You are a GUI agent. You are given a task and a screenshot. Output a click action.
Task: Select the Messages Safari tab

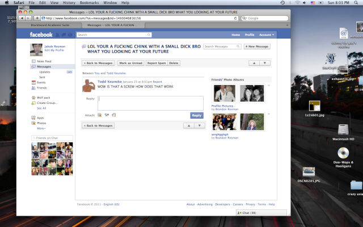coord(113,25)
